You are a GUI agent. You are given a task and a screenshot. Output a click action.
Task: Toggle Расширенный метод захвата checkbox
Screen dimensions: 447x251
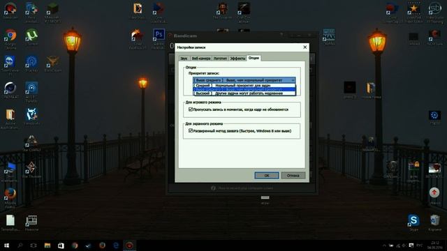coord(191,131)
